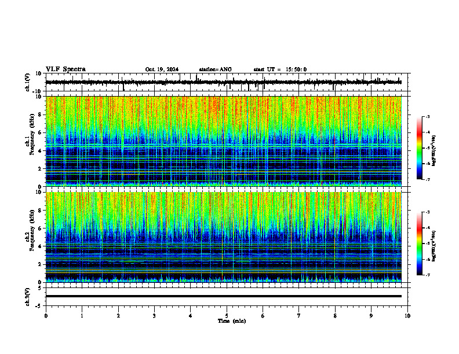Screen dimensions: 459x354
Task: Click time-axis tick label "4"
Action: (191, 316)
